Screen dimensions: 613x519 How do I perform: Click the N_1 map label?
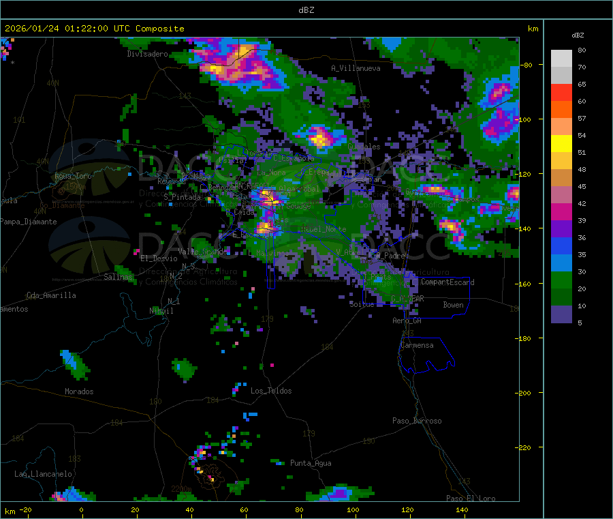[x=174, y=301]
